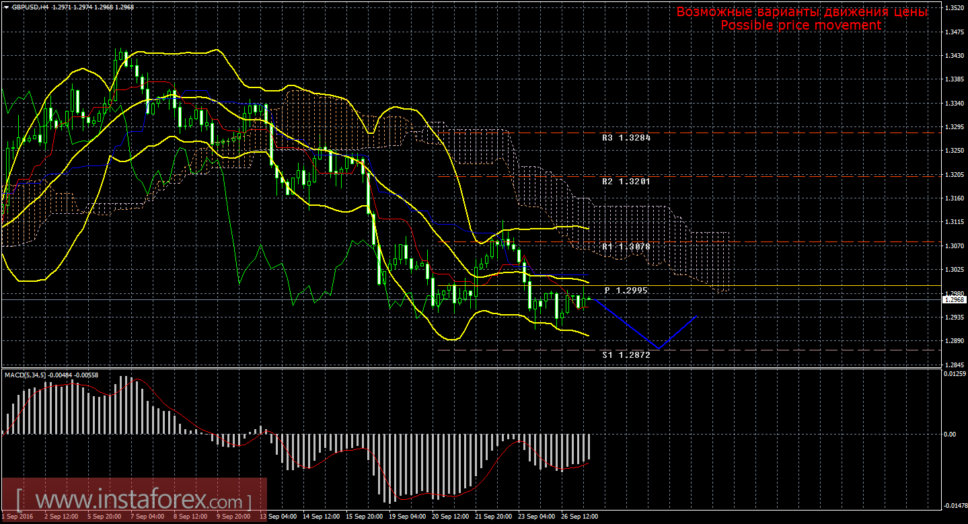Select the R3 1.3284 resistance label
This screenshot has height=524, width=968.
(x=626, y=137)
